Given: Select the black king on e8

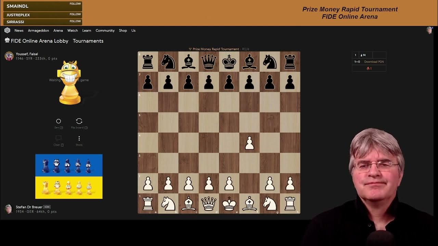Looking at the screenshot, I should [x=229, y=62].
